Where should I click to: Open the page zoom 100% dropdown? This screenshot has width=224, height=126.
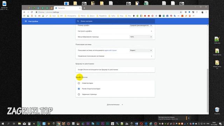pyautogui.click(x=141, y=37)
